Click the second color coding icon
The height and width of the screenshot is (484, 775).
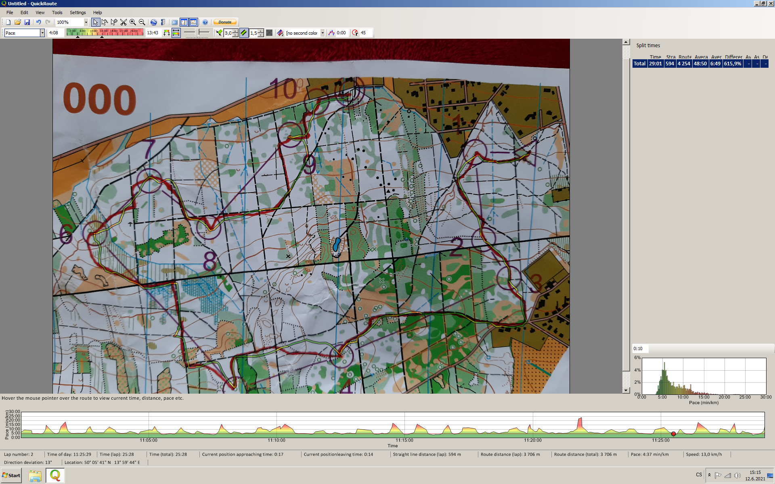pyautogui.click(x=281, y=33)
